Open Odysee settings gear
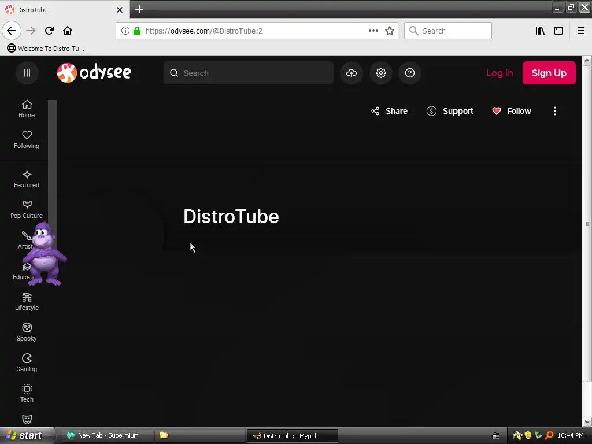The height and width of the screenshot is (444, 592). (380, 73)
